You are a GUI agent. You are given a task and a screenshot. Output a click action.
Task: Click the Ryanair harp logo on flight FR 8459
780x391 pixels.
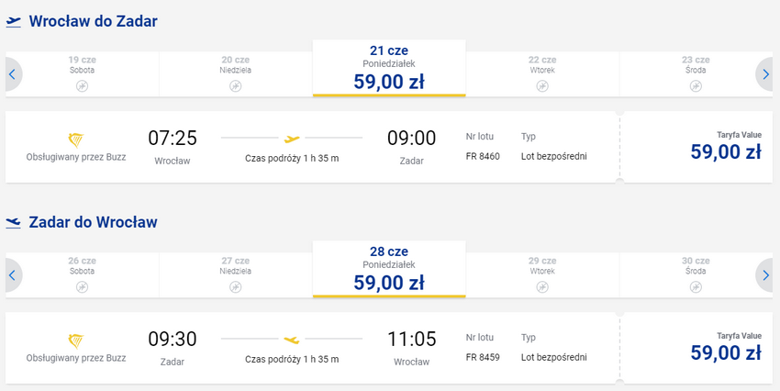pos(75,341)
